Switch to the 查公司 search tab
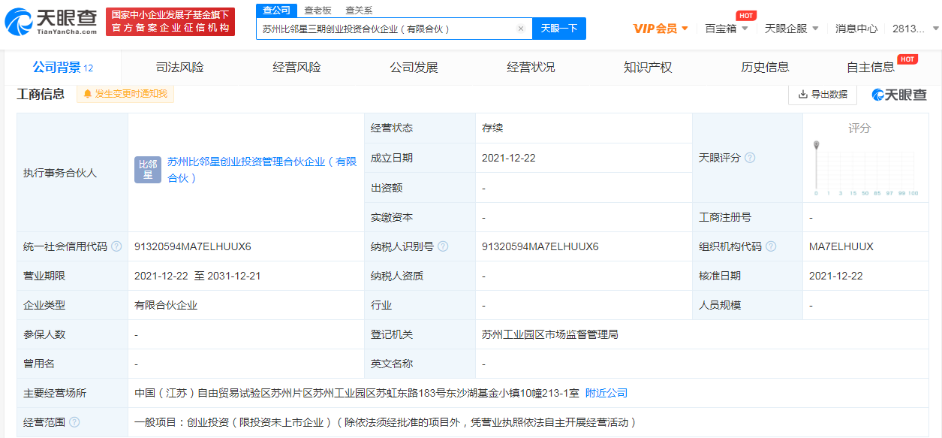Viewport: 942px width, 438px height. (x=275, y=10)
